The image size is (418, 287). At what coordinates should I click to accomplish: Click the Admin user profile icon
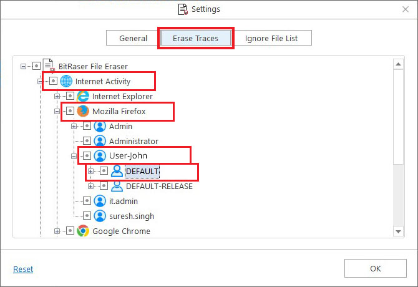100,126
